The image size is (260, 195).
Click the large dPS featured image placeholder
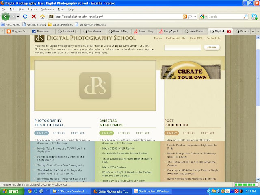click(x=95, y=86)
